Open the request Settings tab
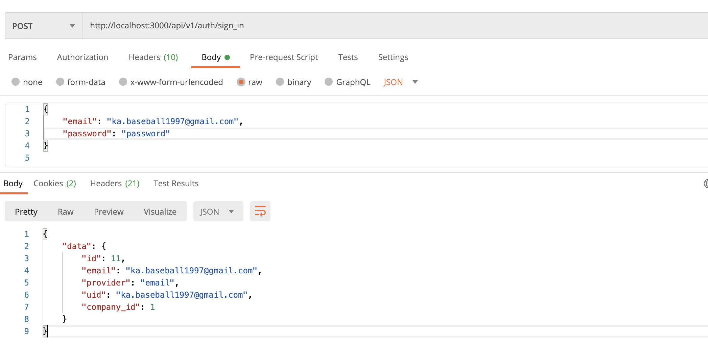This screenshot has width=708, height=353. point(393,57)
